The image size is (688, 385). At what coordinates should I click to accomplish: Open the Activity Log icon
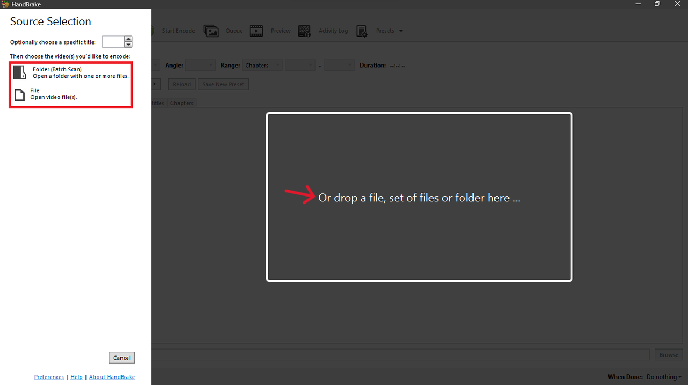pyautogui.click(x=305, y=31)
